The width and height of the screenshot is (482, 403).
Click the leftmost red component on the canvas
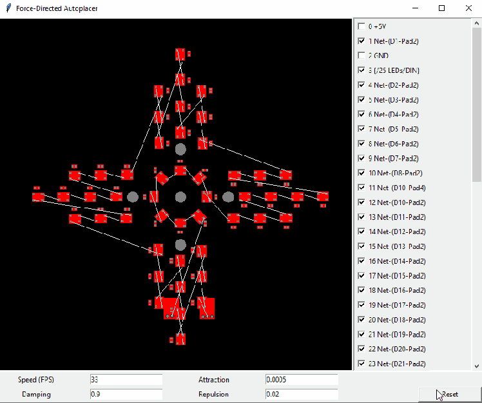click(x=38, y=197)
